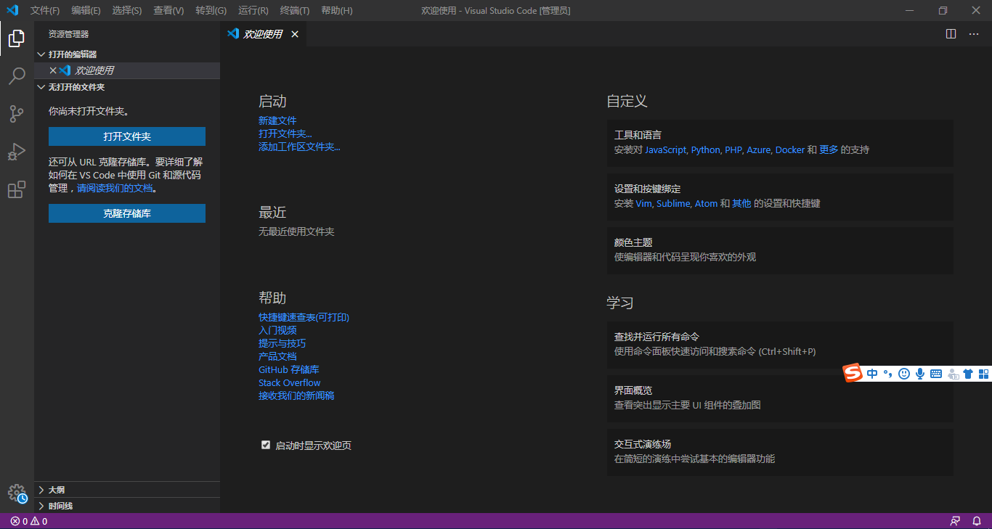Screen dimensions: 992x529
Task: Open notifications via the status bar bell
Action: coord(977,521)
